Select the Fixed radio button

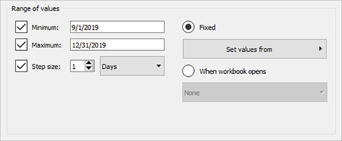click(188, 27)
